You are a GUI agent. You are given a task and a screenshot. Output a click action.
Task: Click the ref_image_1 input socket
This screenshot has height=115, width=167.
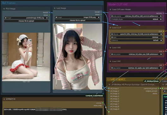[x=109, y=88]
